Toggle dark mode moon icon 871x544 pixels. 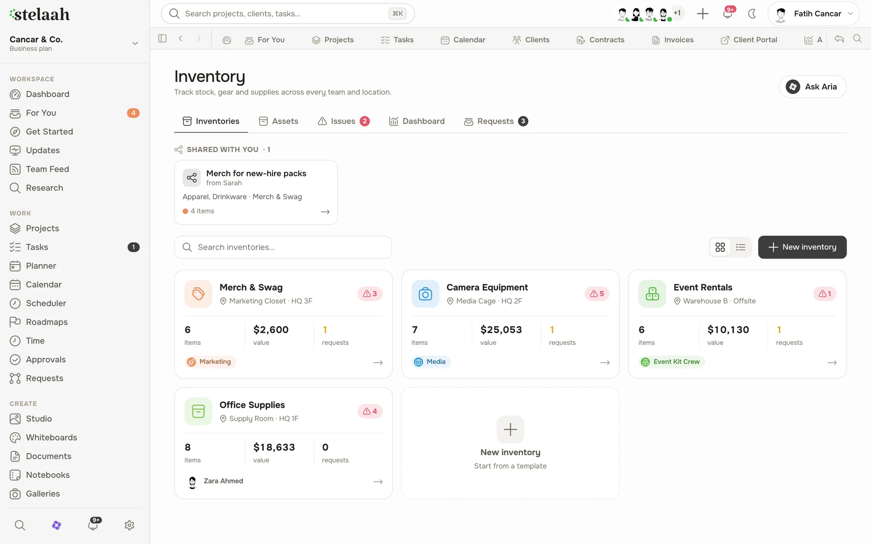tap(752, 13)
